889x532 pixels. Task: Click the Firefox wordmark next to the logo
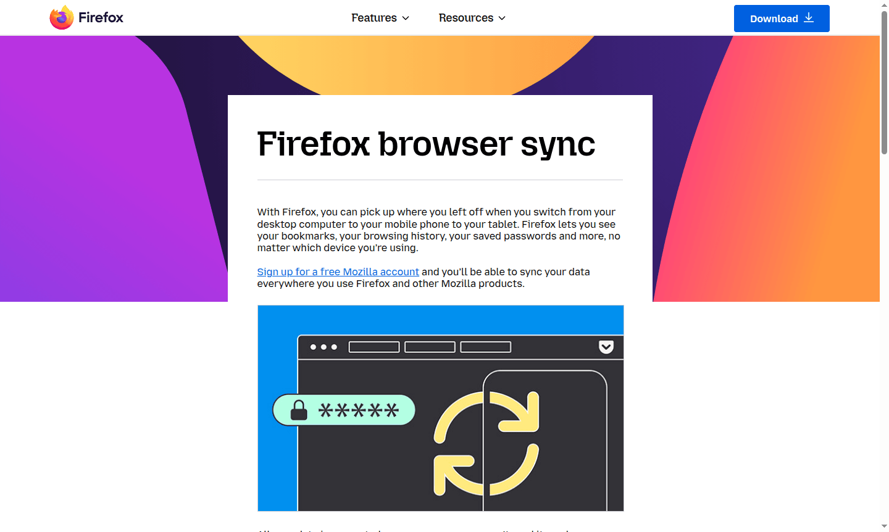pos(100,17)
